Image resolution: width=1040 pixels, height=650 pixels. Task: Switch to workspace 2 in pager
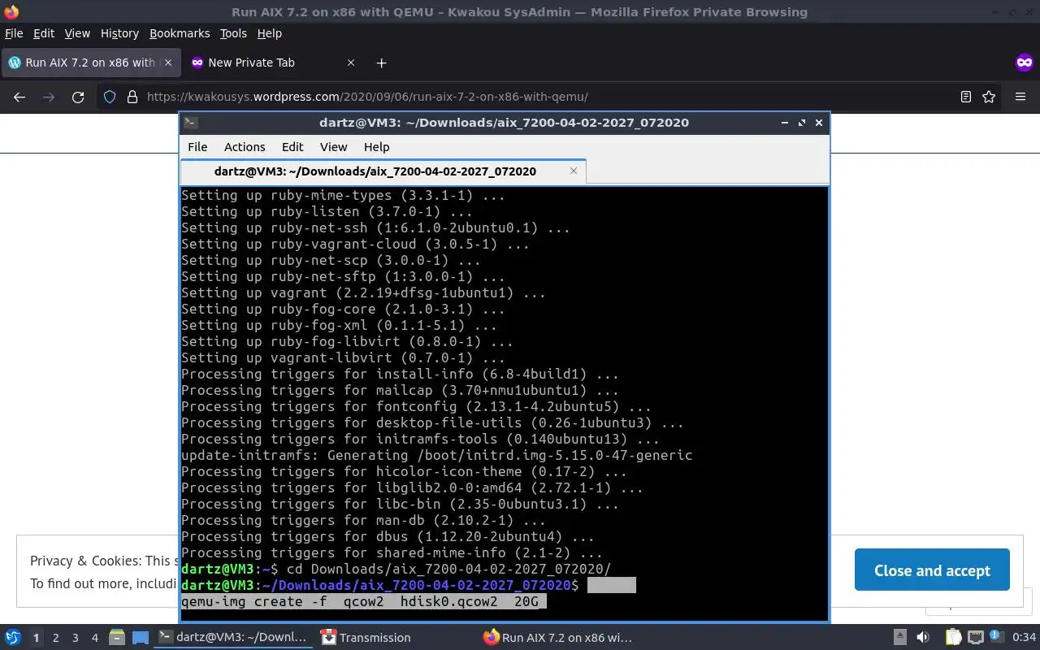(55, 638)
